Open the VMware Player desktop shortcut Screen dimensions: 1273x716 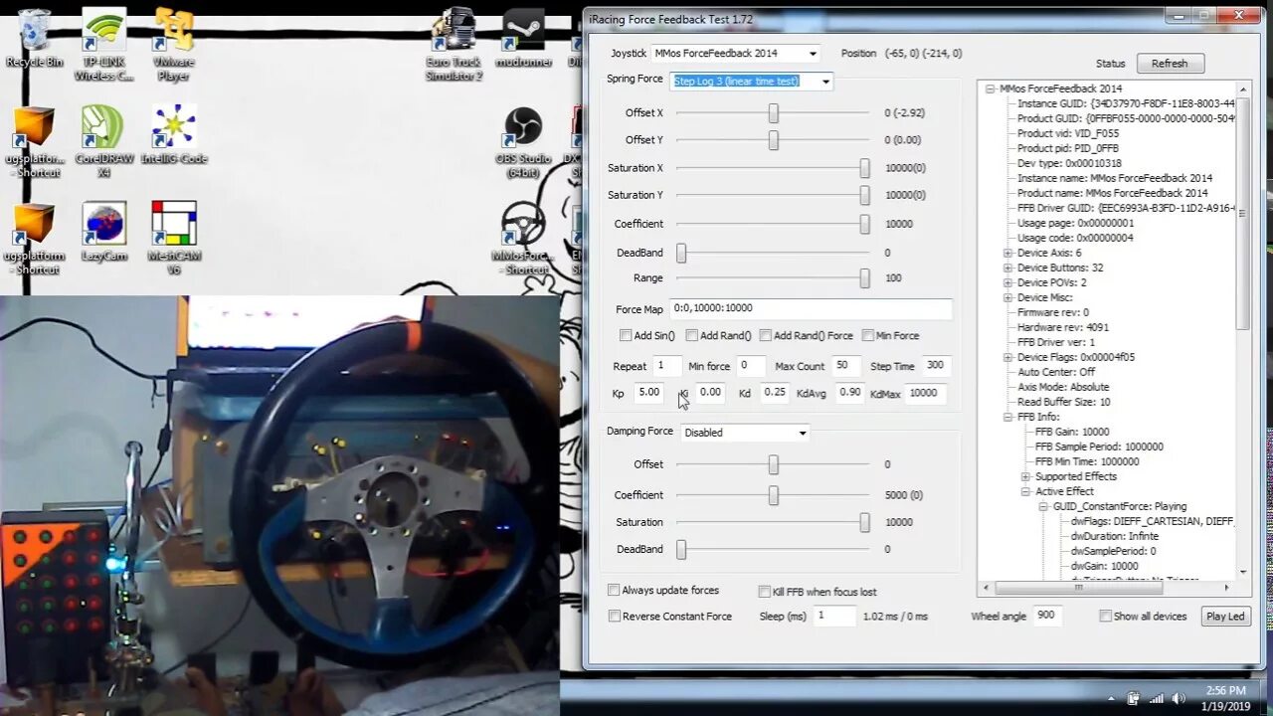(x=173, y=44)
